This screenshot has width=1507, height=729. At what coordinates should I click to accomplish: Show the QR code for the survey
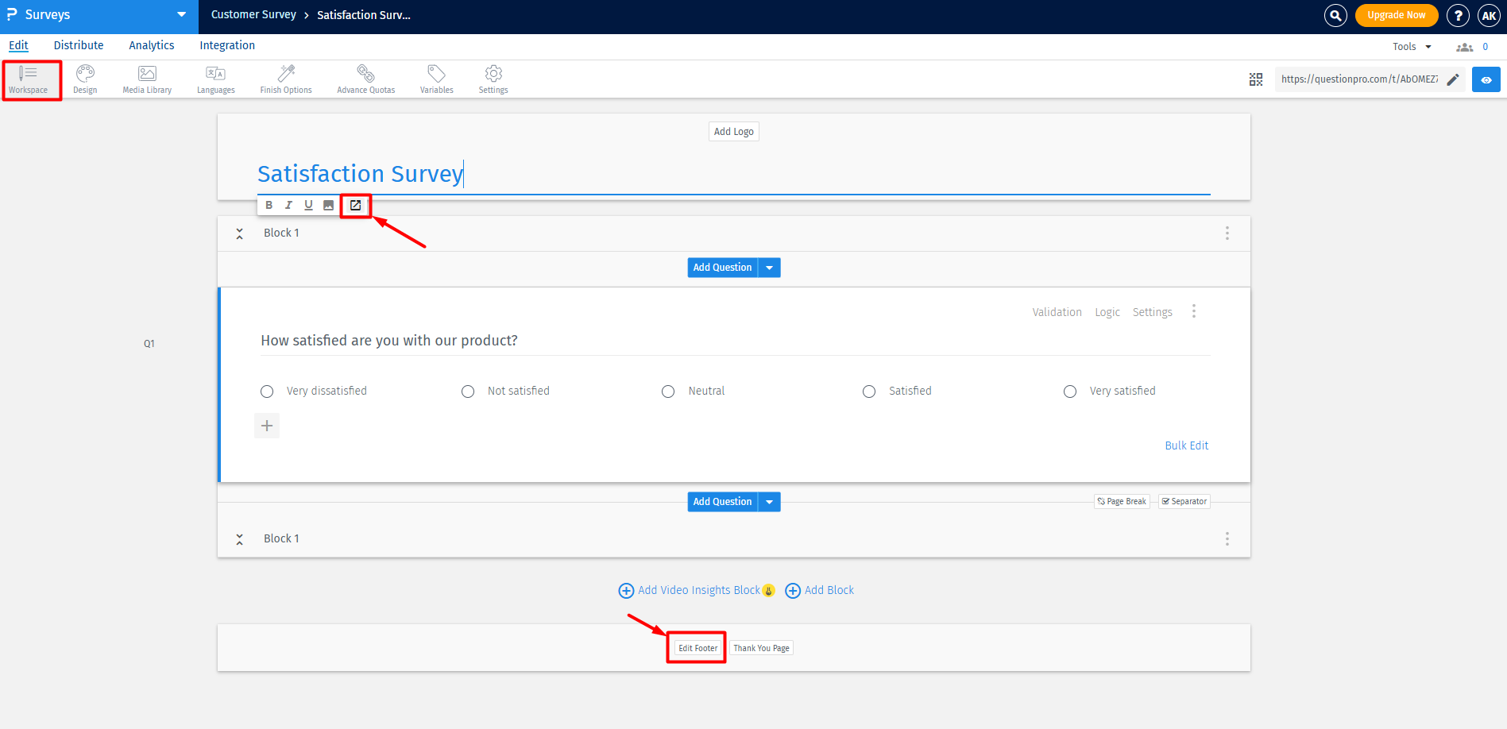click(x=1256, y=79)
